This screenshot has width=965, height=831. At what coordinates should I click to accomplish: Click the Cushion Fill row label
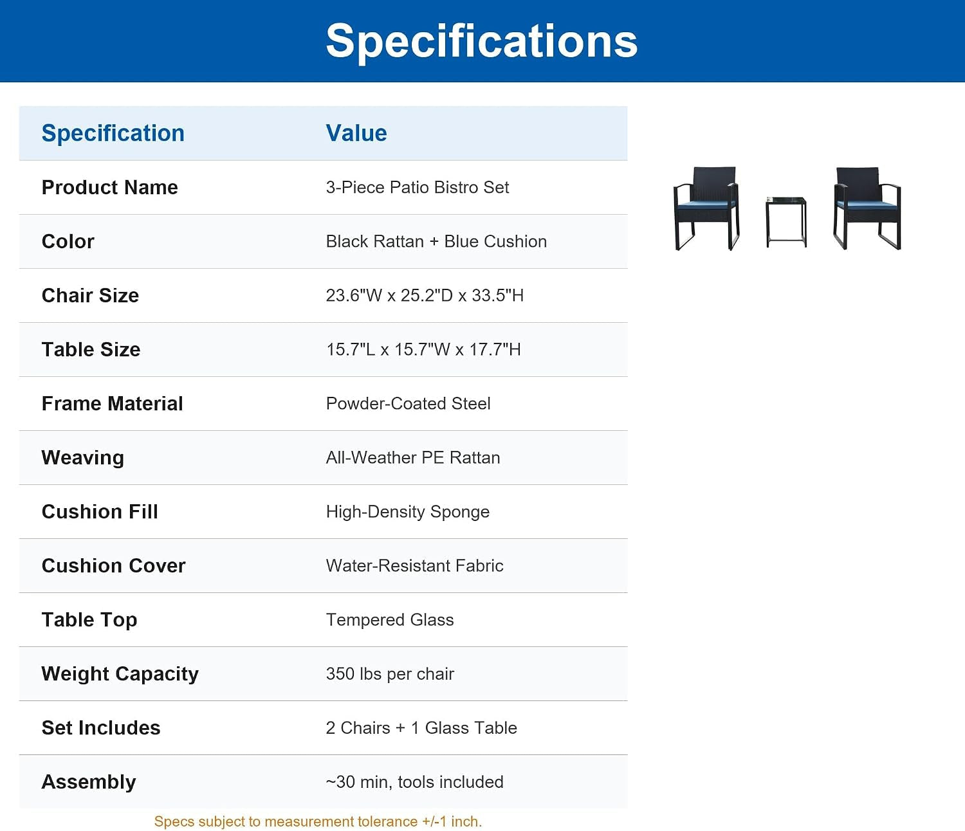tap(100, 511)
